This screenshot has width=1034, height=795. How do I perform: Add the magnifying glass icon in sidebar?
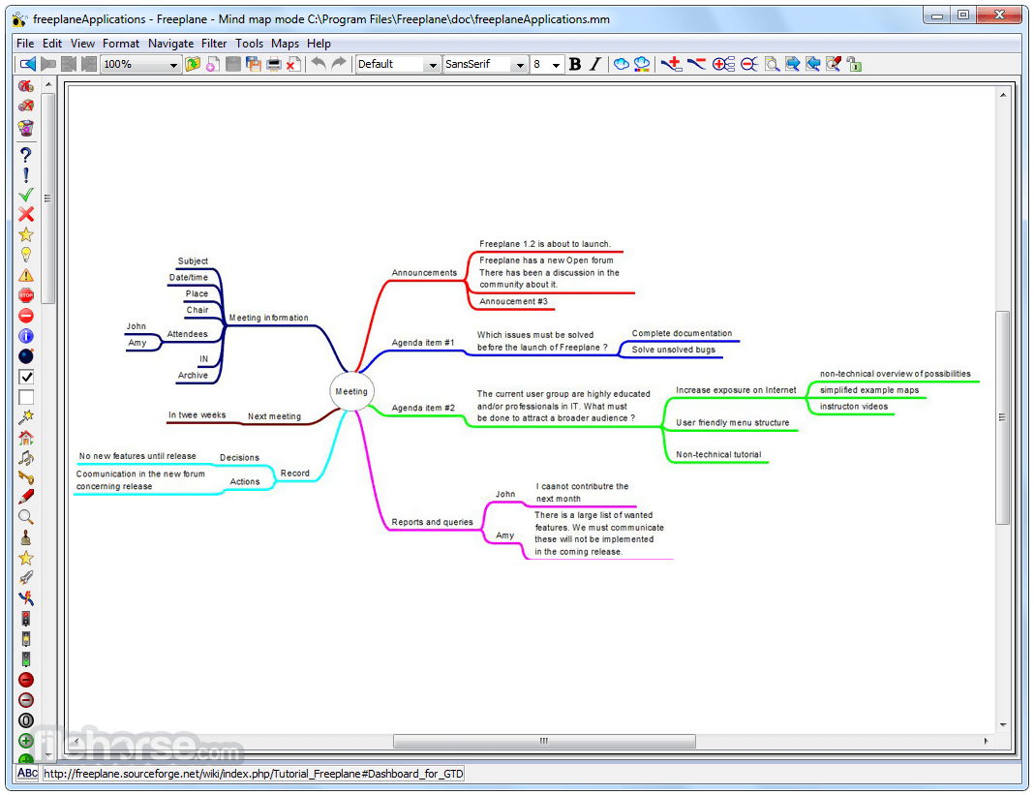coord(26,517)
